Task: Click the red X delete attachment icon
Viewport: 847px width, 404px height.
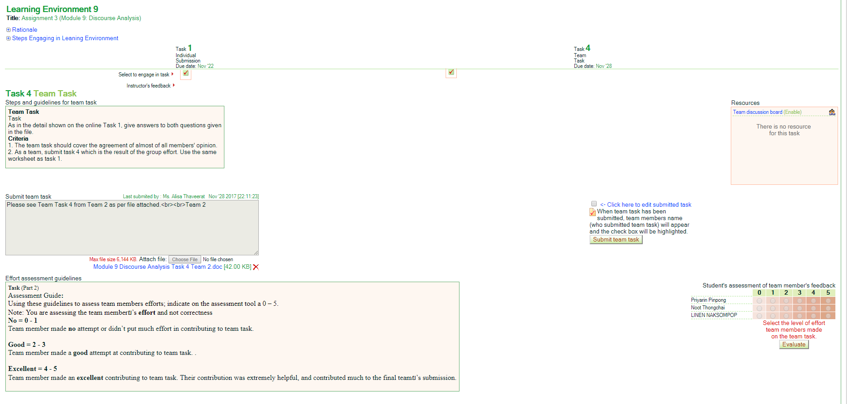Action: click(256, 267)
